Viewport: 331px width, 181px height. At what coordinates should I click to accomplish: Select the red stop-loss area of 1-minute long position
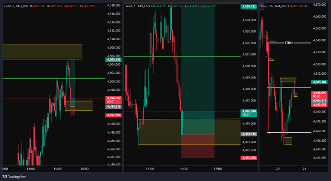(x=198, y=146)
